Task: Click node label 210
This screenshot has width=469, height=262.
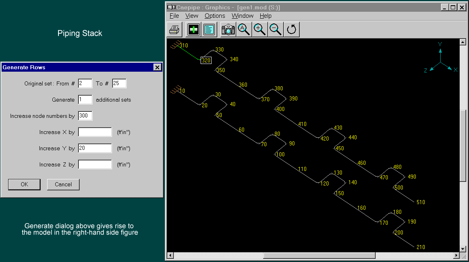Action: click(421, 247)
